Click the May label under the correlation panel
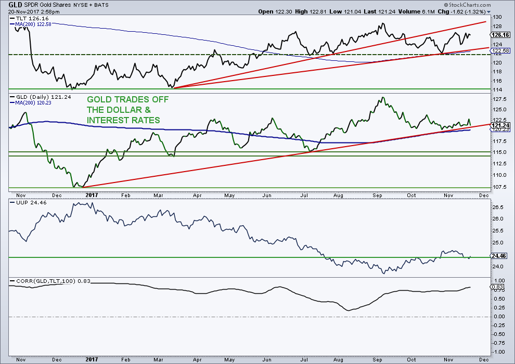 coord(229,359)
